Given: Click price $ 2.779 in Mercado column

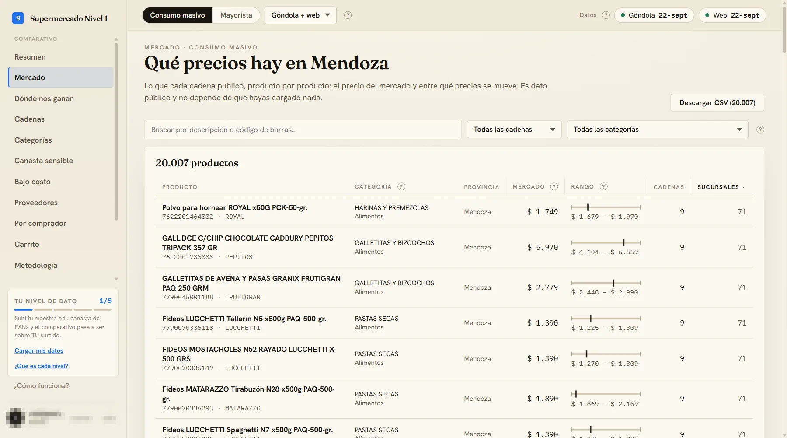Looking at the screenshot, I should (543, 287).
